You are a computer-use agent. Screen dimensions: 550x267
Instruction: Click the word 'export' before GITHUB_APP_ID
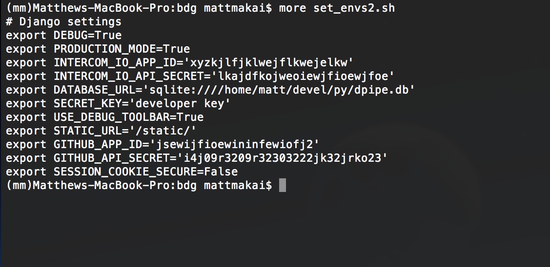(x=26, y=144)
